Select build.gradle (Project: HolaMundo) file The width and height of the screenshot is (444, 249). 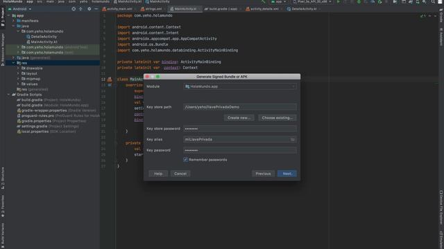click(49, 100)
